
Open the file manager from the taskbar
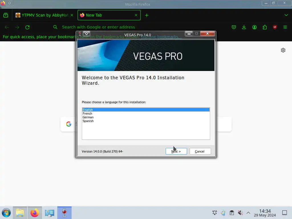(20, 213)
